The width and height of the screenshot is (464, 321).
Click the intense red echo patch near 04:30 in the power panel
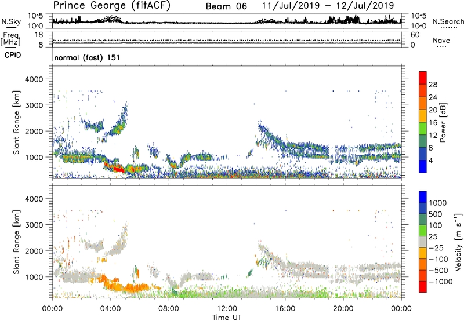click(x=118, y=169)
